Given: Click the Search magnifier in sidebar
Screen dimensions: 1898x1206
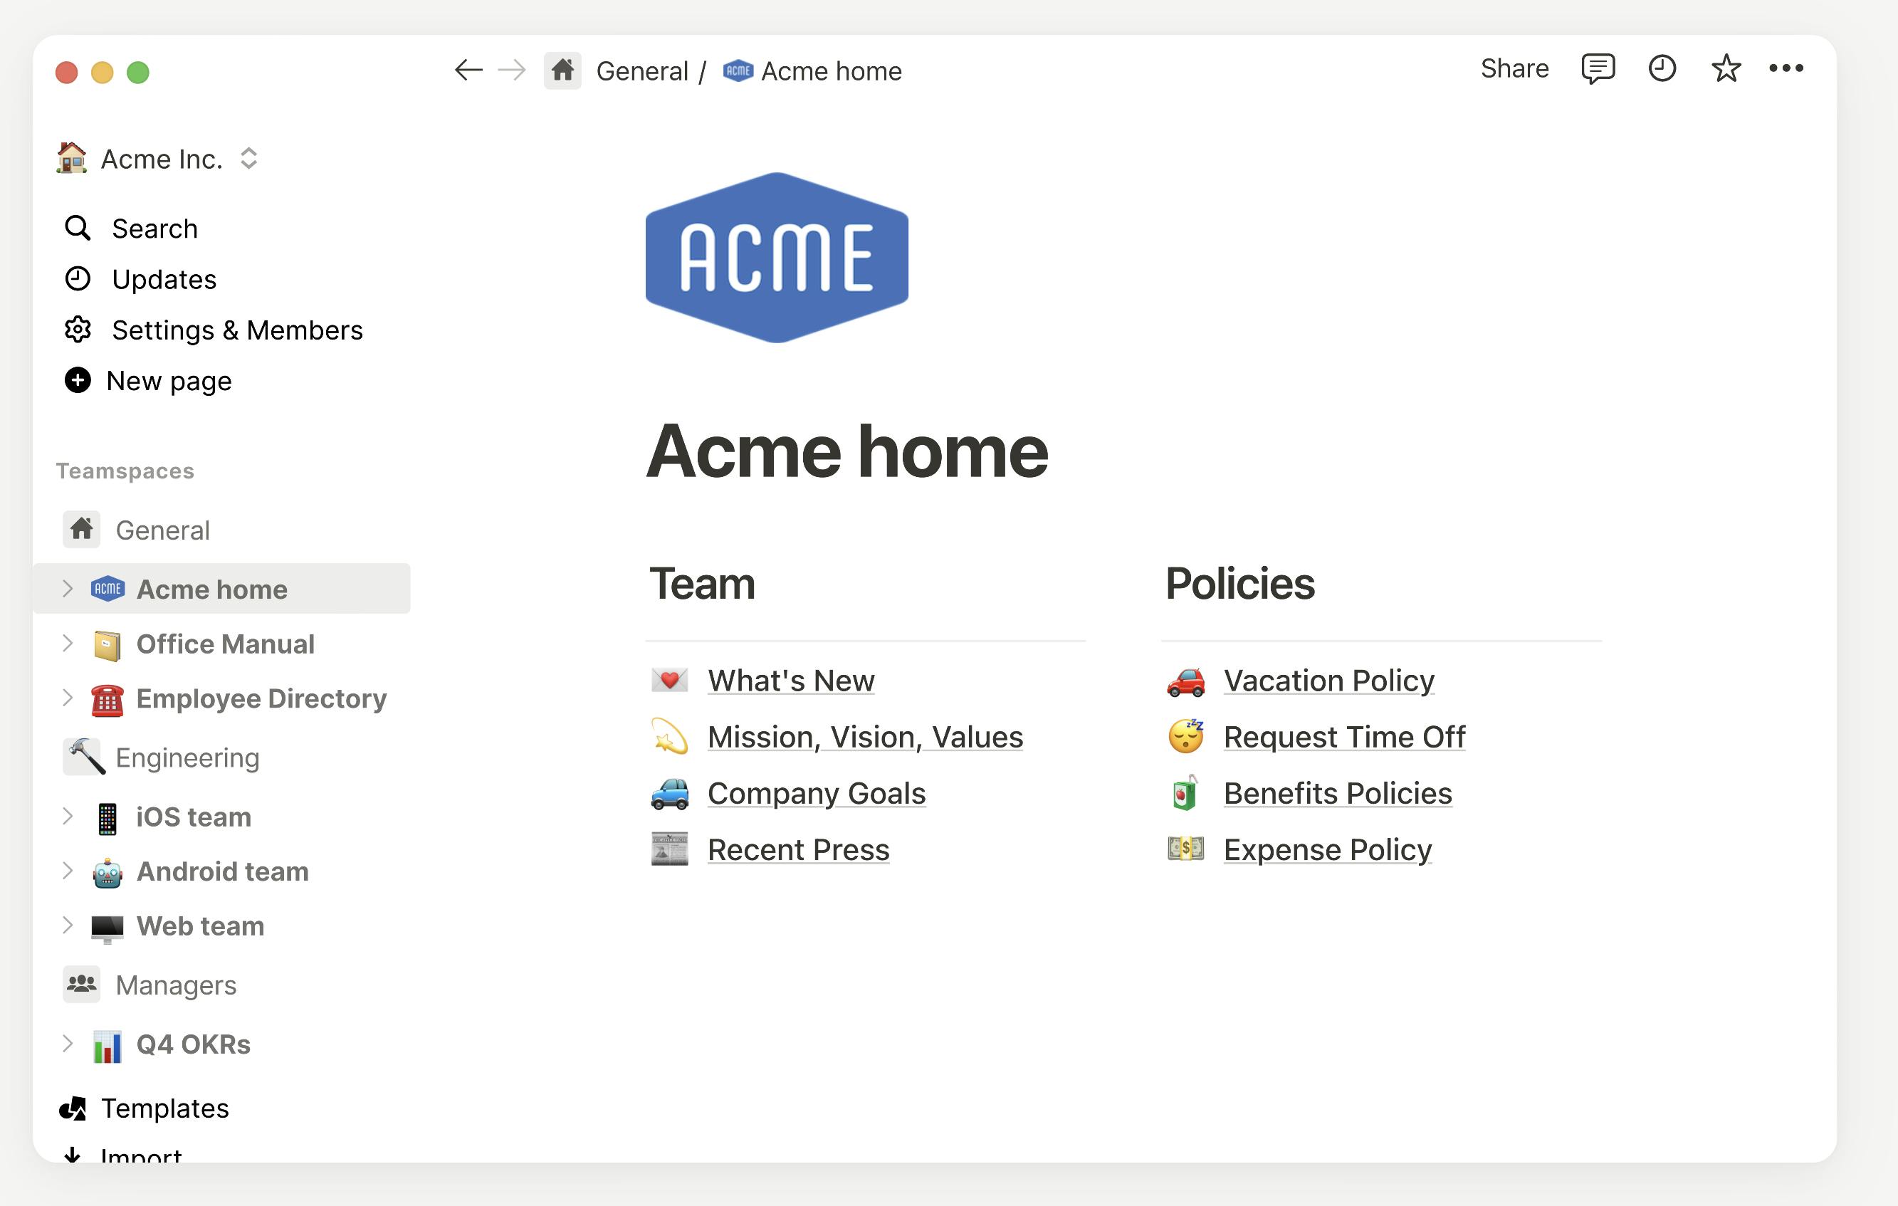Looking at the screenshot, I should (77, 229).
